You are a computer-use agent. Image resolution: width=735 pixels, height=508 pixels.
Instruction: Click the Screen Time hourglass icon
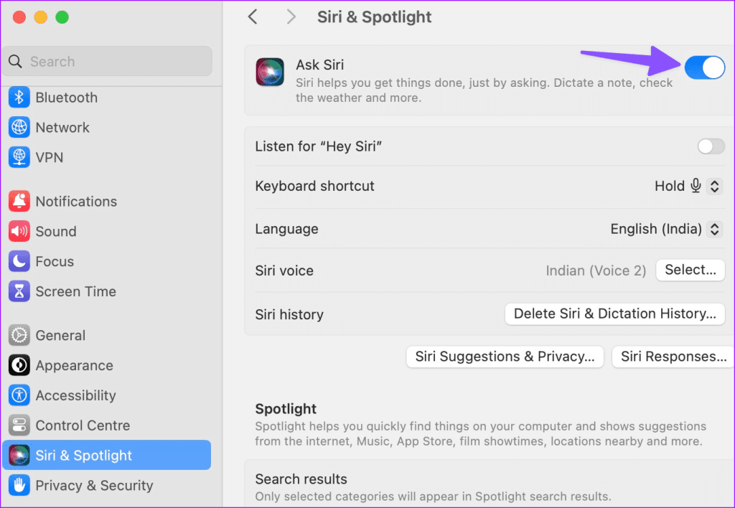(19, 291)
